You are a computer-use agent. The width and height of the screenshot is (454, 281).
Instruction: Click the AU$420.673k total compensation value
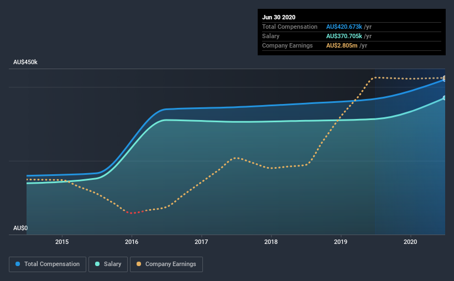click(344, 27)
